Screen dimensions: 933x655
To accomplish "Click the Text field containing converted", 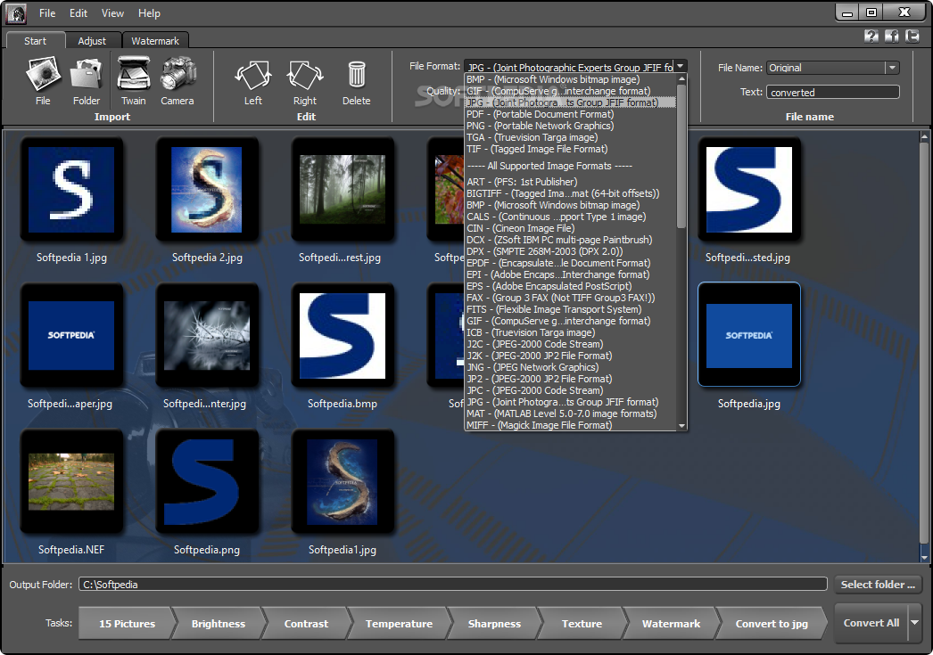I will pos(832,92).
